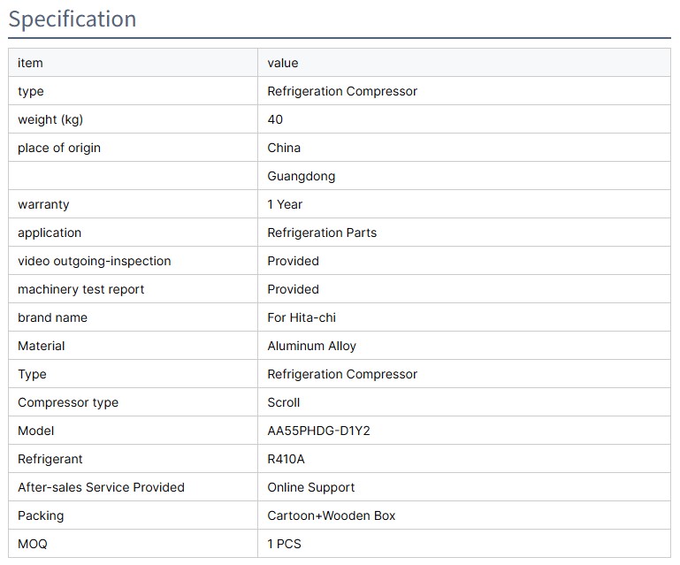Viewport: 680px width, 565px height.
Task: Click the 'For Hita-chi' brand value
Action: click(302, 317)
